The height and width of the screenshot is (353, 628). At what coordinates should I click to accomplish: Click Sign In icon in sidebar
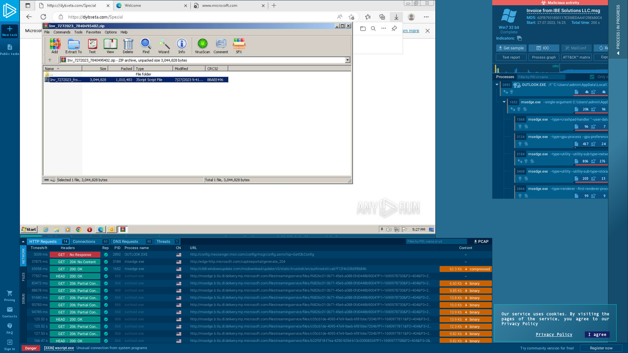tap(9, 345)
